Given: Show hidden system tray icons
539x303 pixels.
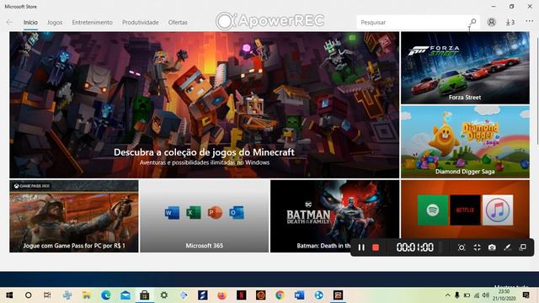Looking at the screenshot, I should (x=447, y=295).
